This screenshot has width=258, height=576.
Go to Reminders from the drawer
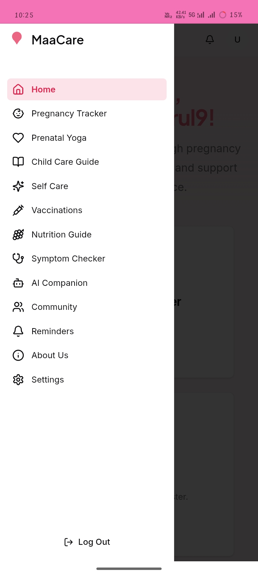[53, 331]
